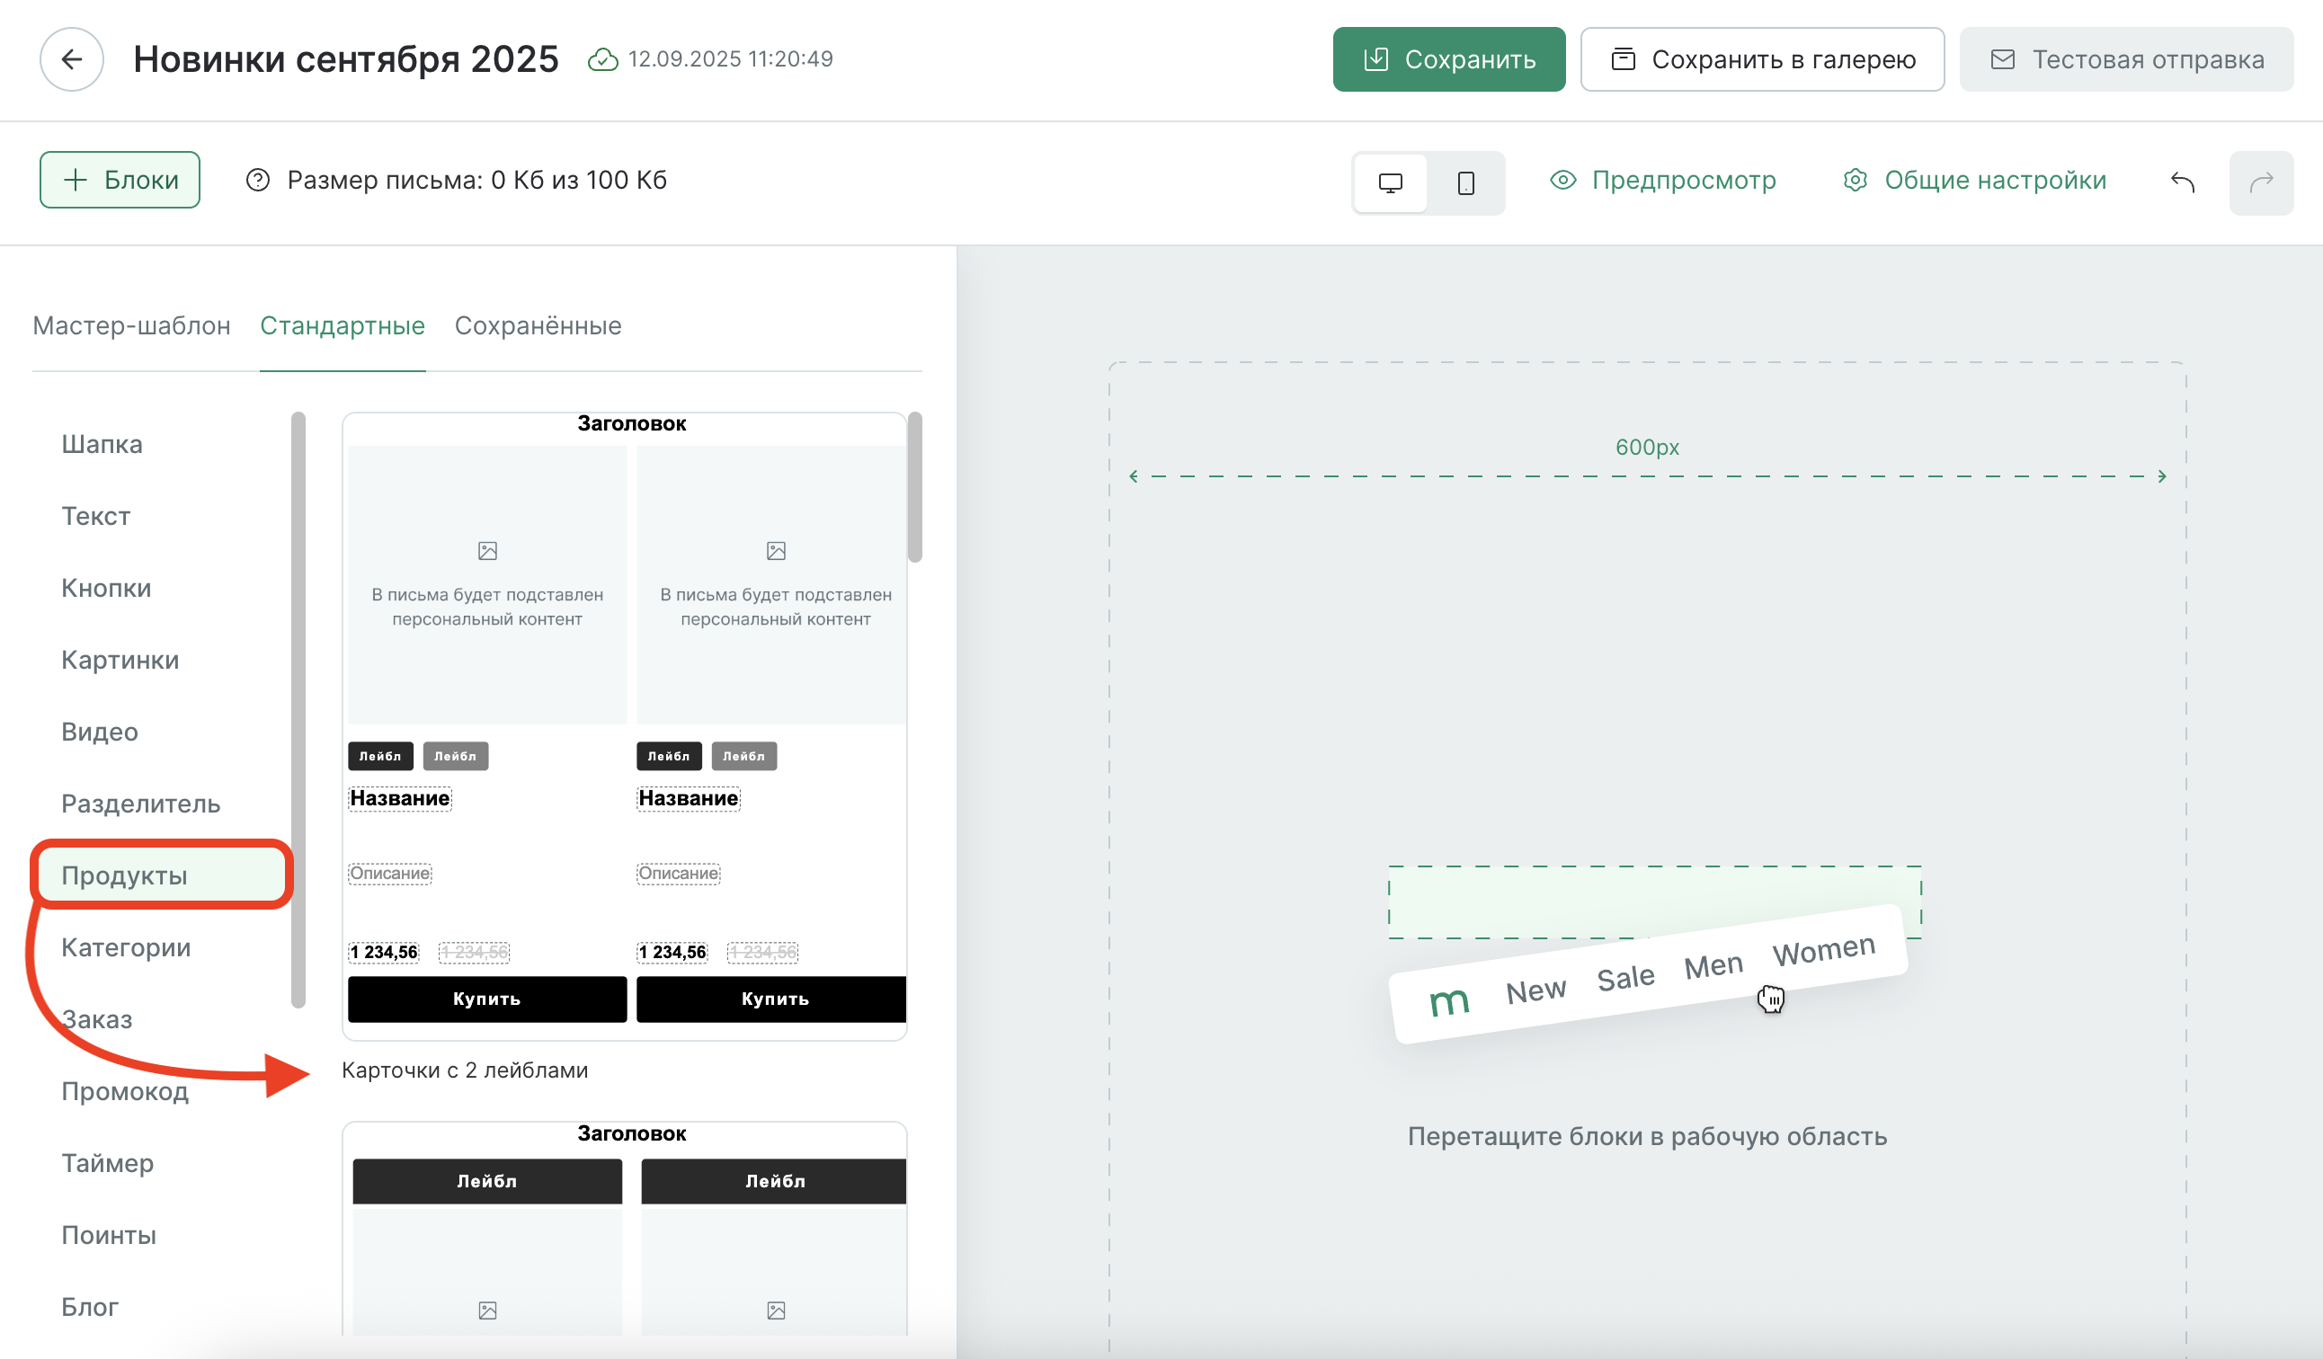The width and height of the screenshot is (2323, 1359).
Task: Click the block previews scrollbar
Action: pyautogui.click(x=913, y=486)
